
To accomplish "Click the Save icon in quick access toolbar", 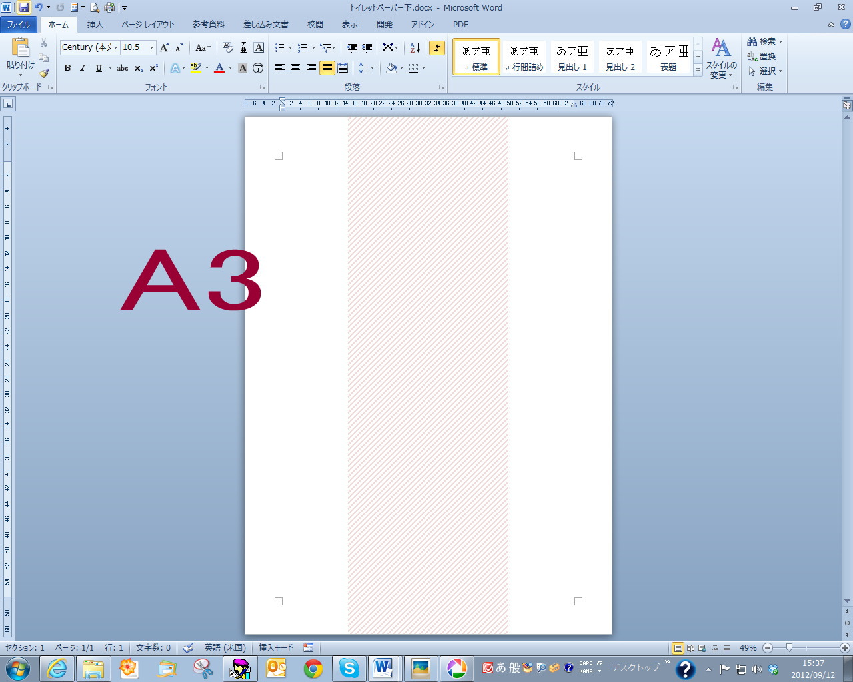I will 24,7.
